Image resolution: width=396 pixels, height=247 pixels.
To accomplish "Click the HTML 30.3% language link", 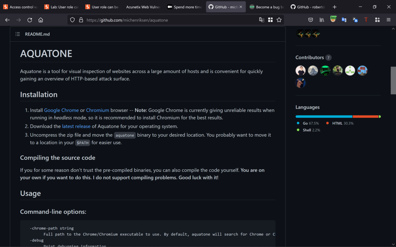I will [340, 123].
